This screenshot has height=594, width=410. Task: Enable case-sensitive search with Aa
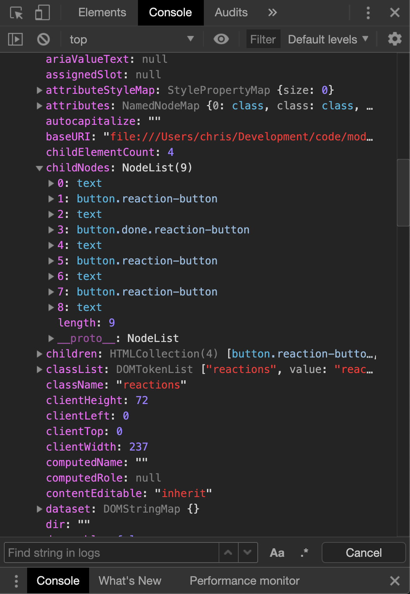coord(277,553)
